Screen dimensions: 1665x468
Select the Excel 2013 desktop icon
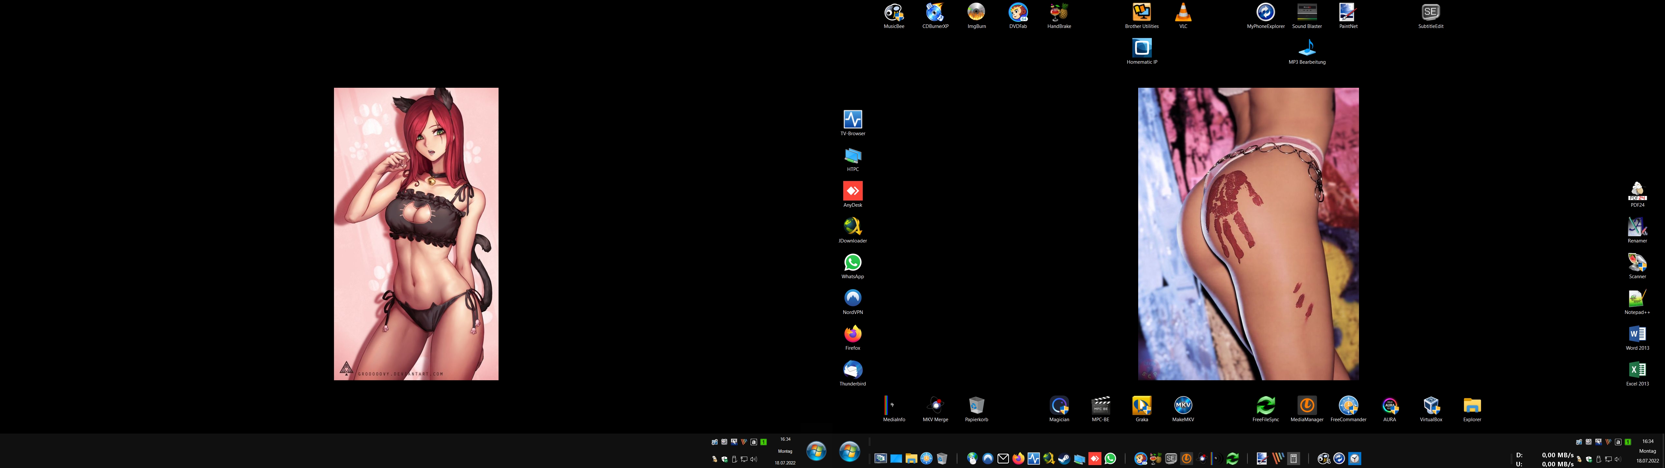click(x=1637, y=374)
